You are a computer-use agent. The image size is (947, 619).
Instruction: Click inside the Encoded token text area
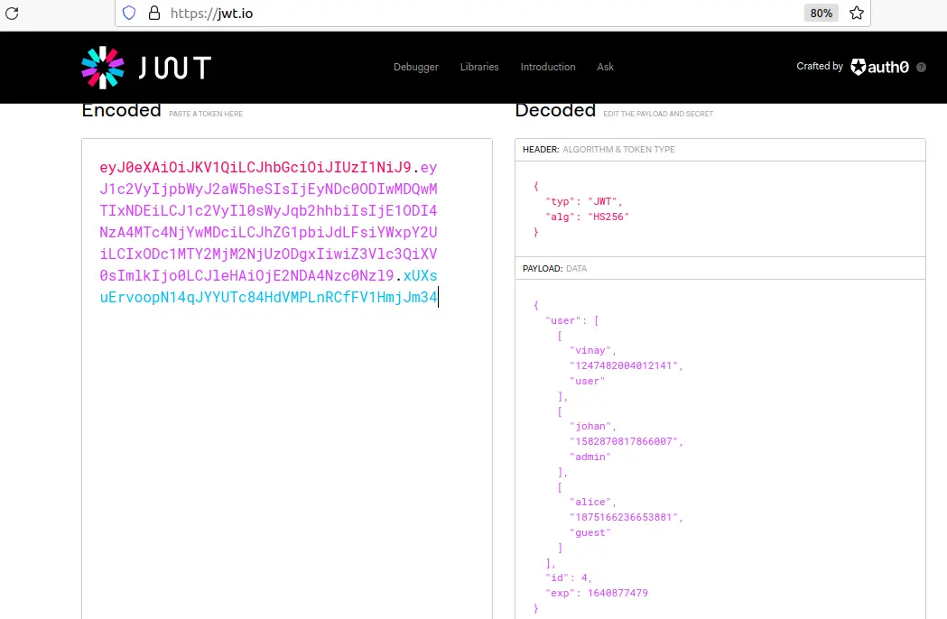pos(287,379)
